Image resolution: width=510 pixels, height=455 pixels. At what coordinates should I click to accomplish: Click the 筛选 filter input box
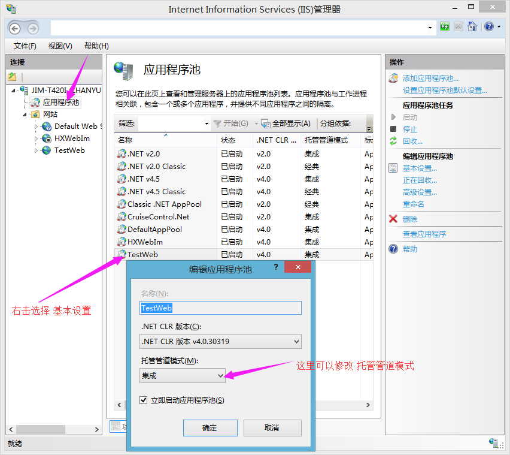pyautogui.click(x=171, y=123)
